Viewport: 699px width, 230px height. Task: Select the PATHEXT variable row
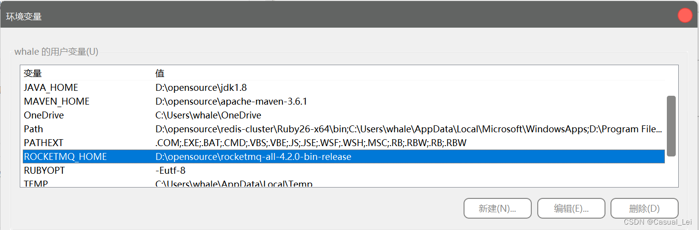pos(343,143)
